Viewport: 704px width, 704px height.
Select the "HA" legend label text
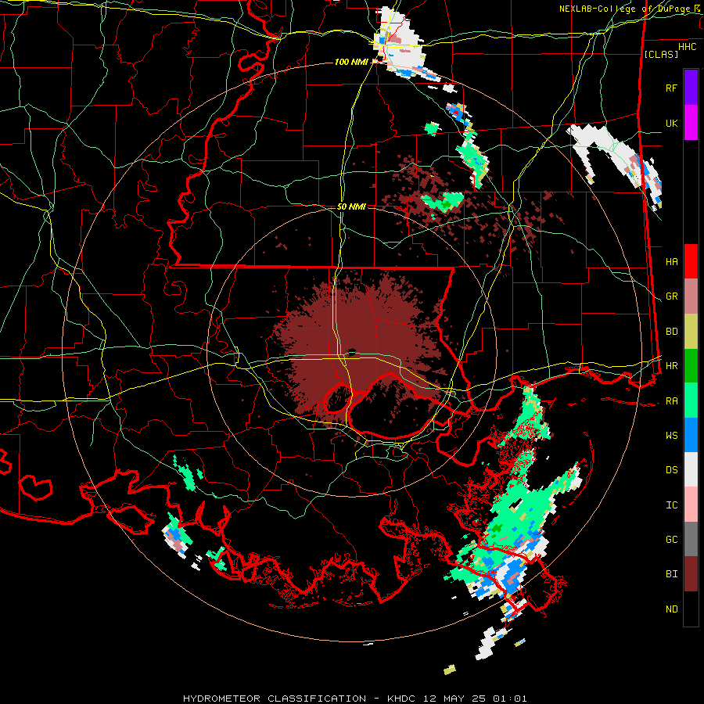click(672, 261)
